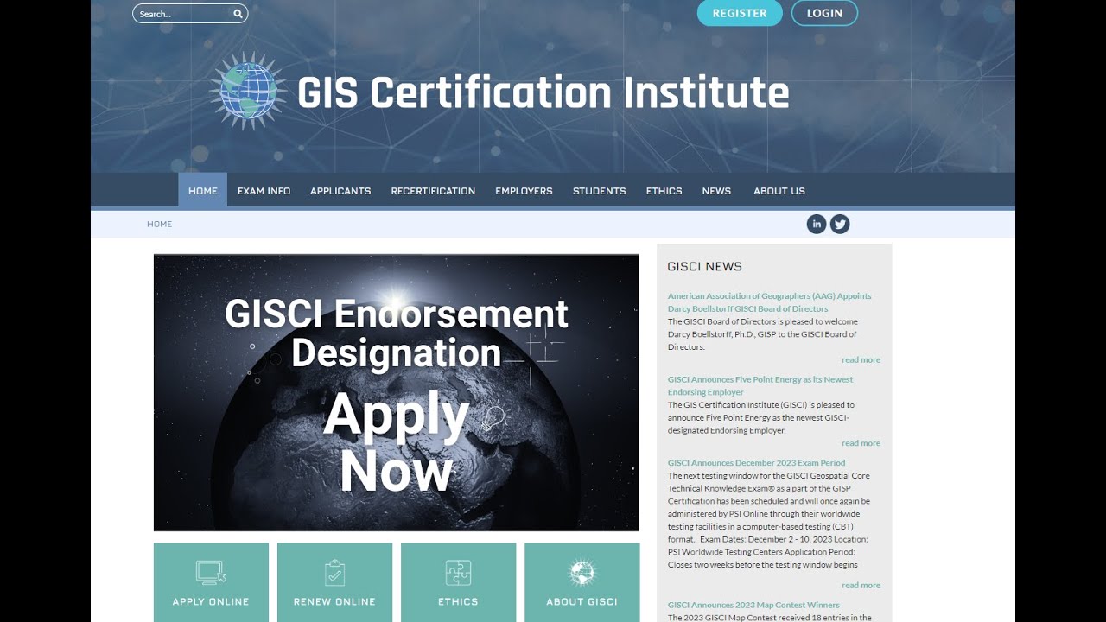Open the GIS Certification Institute title
Viewport: 1106px width, 622px height.
[543, 93]
